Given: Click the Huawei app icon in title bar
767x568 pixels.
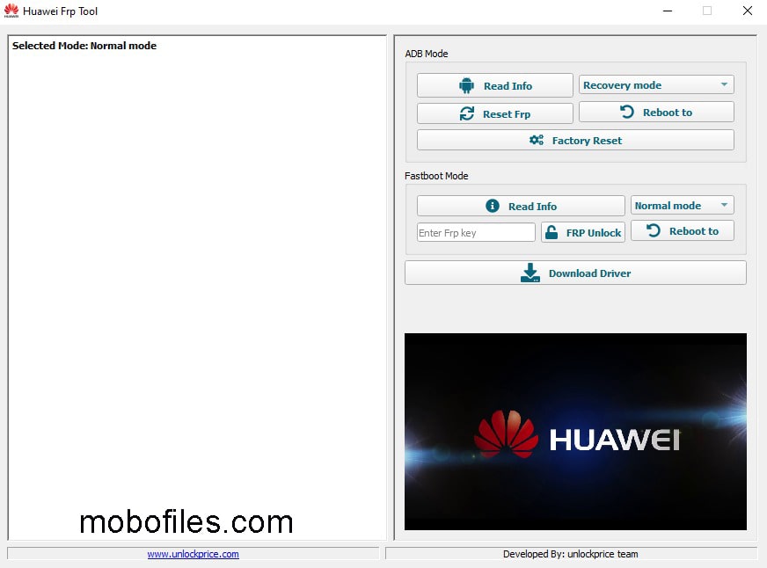Looking at the screenshot, I should pos(11,11).
